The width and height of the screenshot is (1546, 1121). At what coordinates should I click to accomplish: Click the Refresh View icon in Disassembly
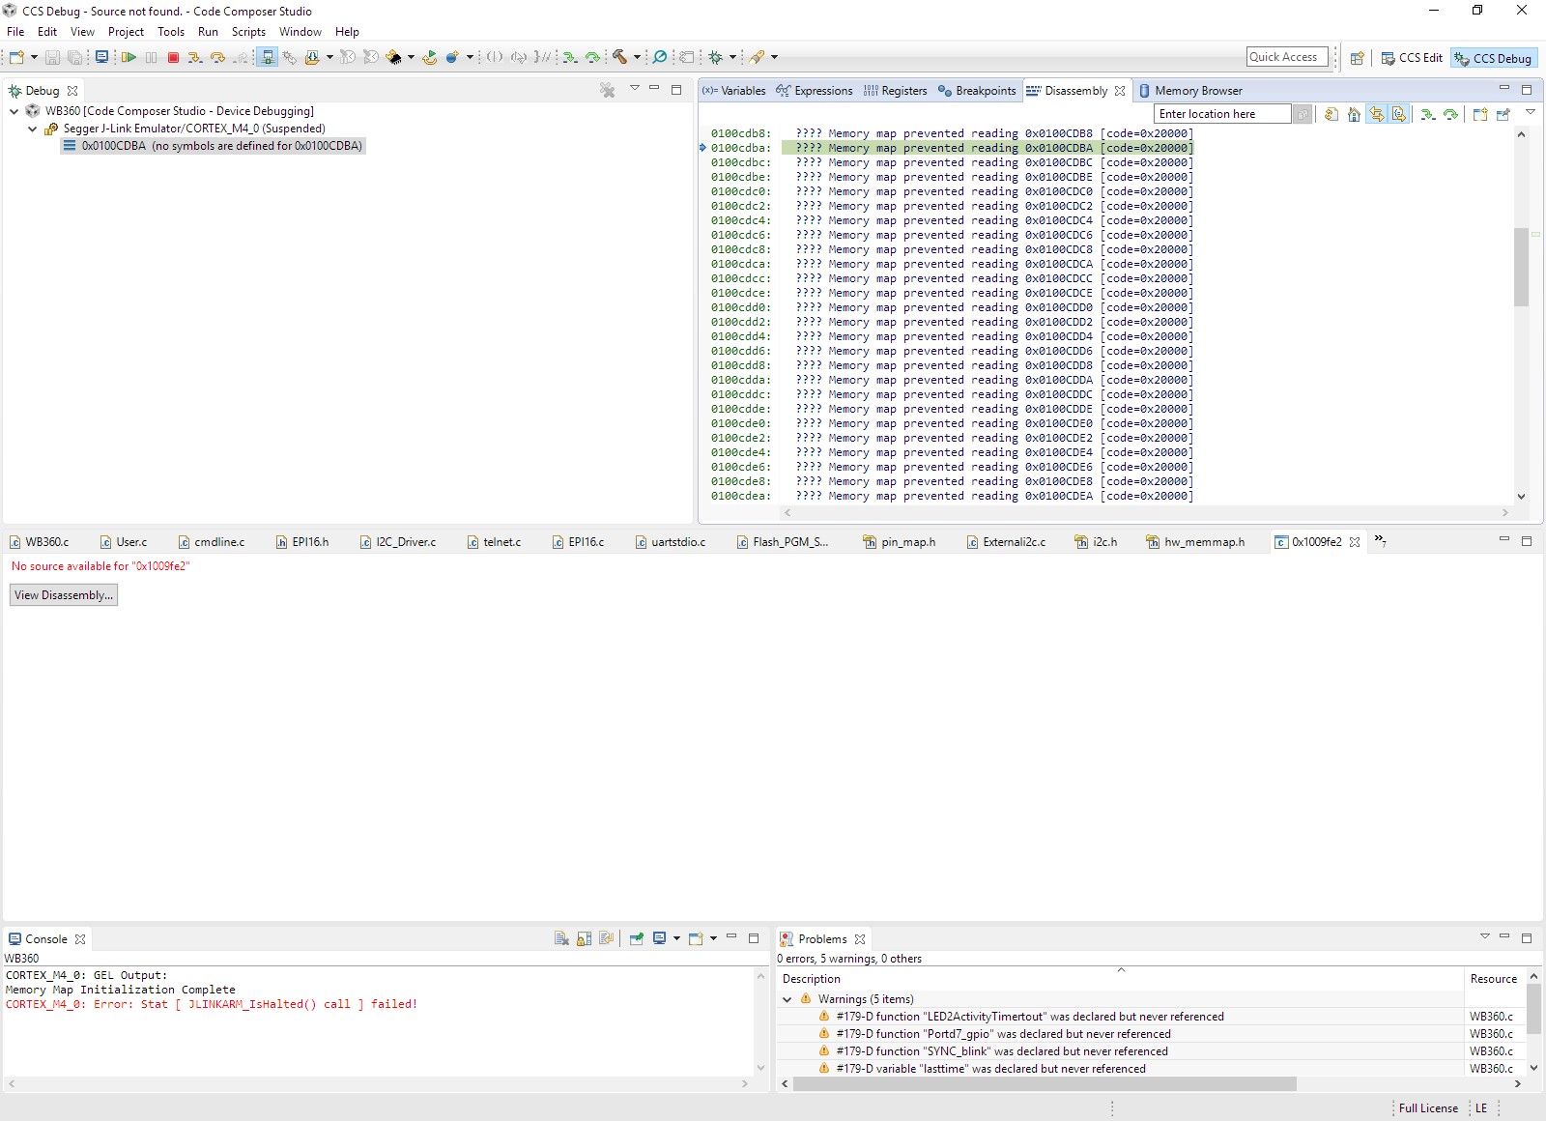[1331, 114]
